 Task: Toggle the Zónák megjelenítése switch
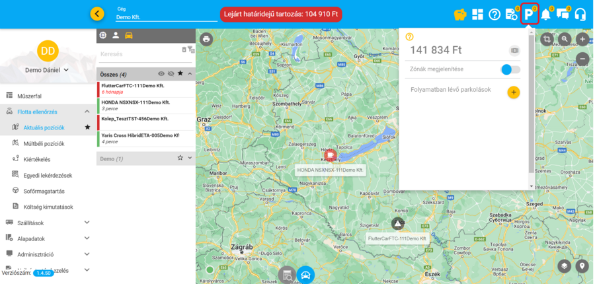[510, 69]
